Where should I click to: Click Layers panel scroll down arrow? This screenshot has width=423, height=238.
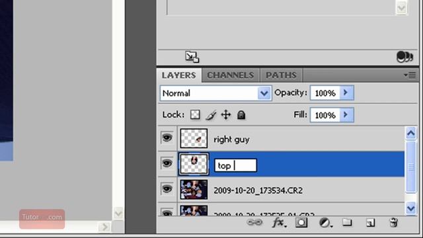(410, 208)
